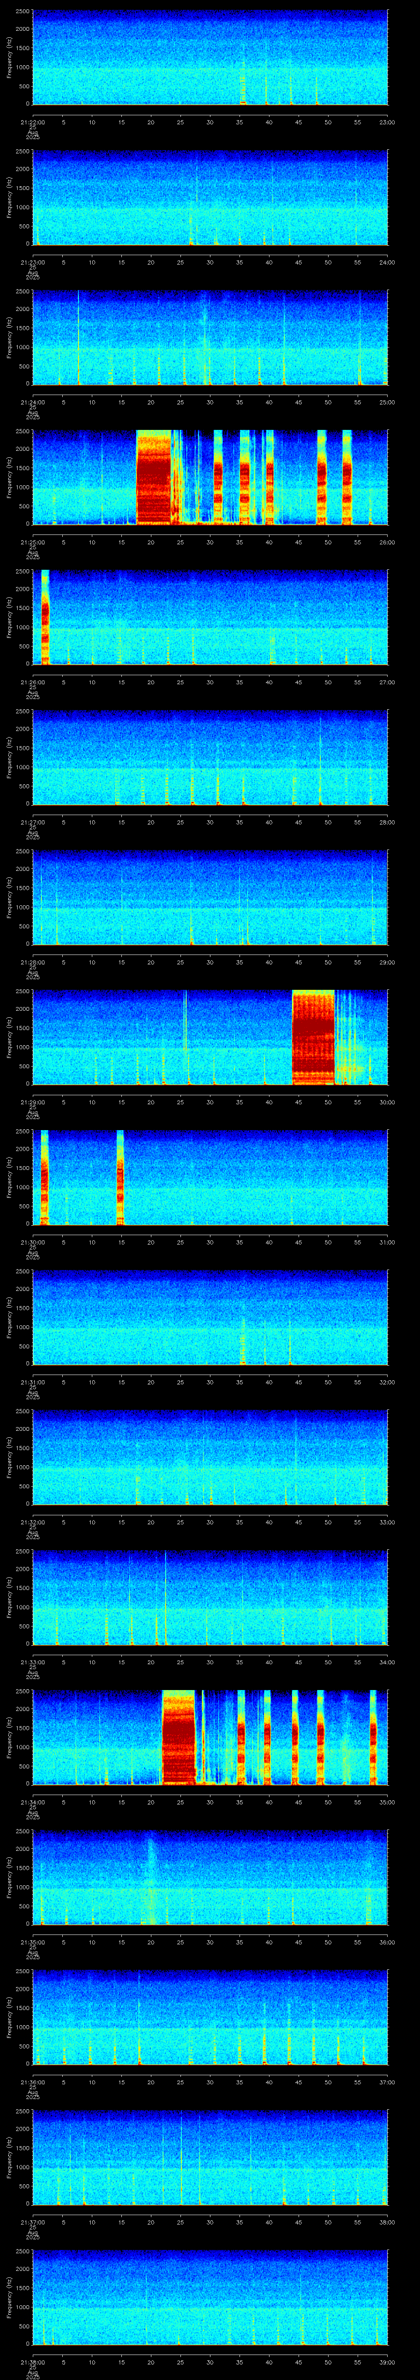The width and height of the screenshot is (420, 2380).
Task: Click the "21:26:00" start time label
Action: coord(32,682)
